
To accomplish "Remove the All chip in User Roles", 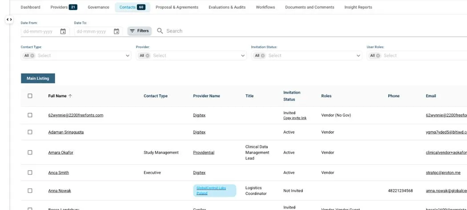I will click(378, 55).
